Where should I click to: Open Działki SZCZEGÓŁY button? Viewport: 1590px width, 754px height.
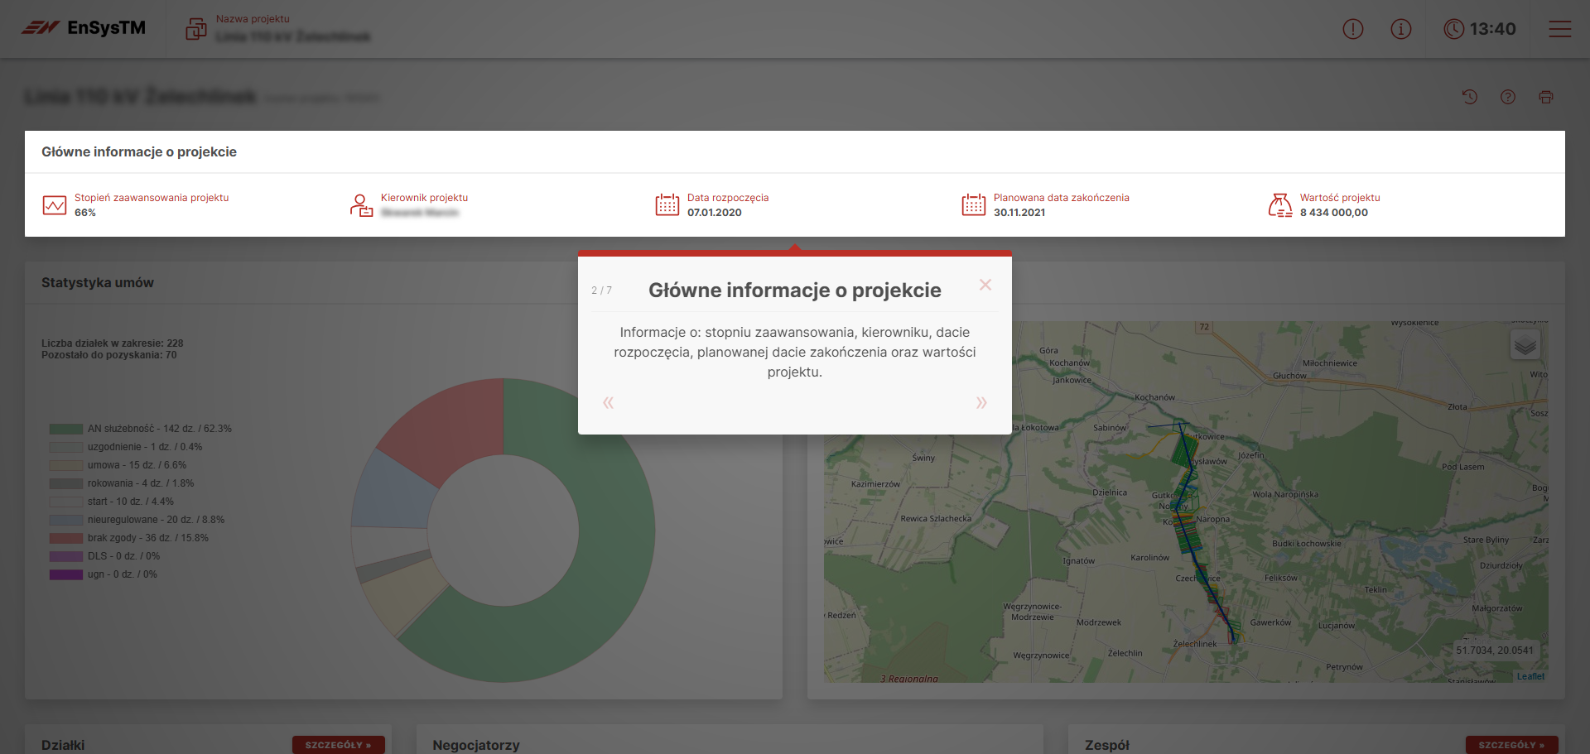(338, 745)
